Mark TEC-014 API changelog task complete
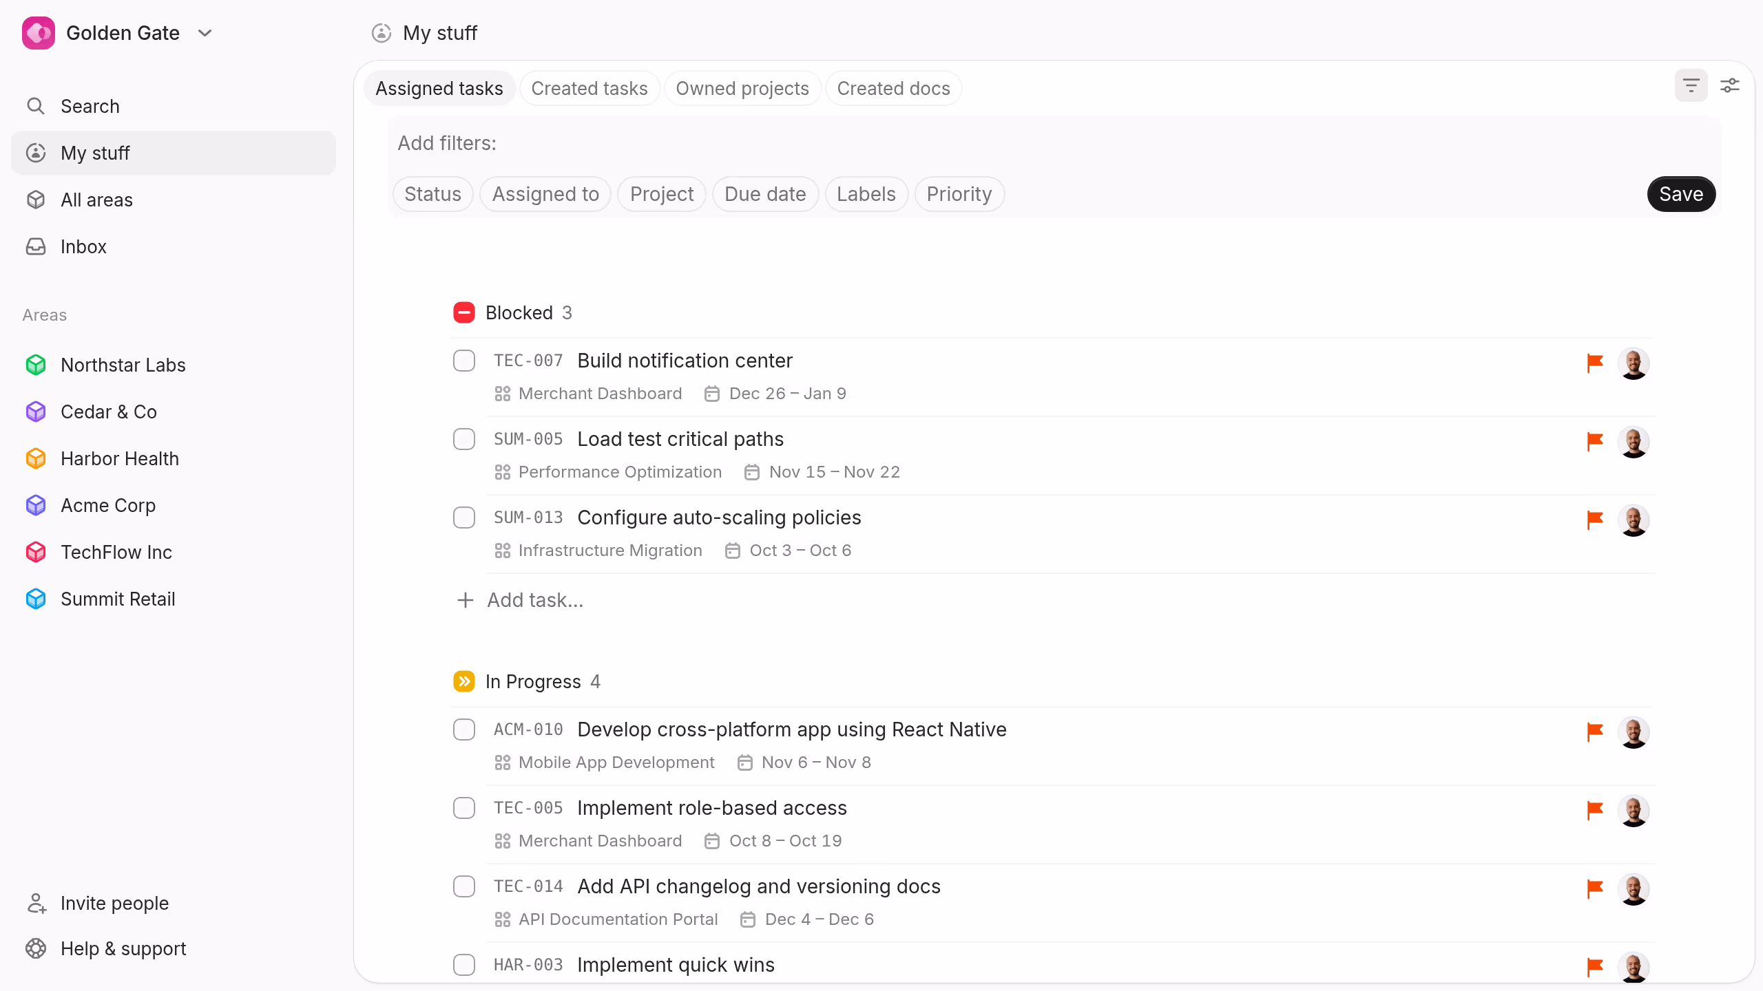This screenshot has width=1763, height=991. pos(464,886)
